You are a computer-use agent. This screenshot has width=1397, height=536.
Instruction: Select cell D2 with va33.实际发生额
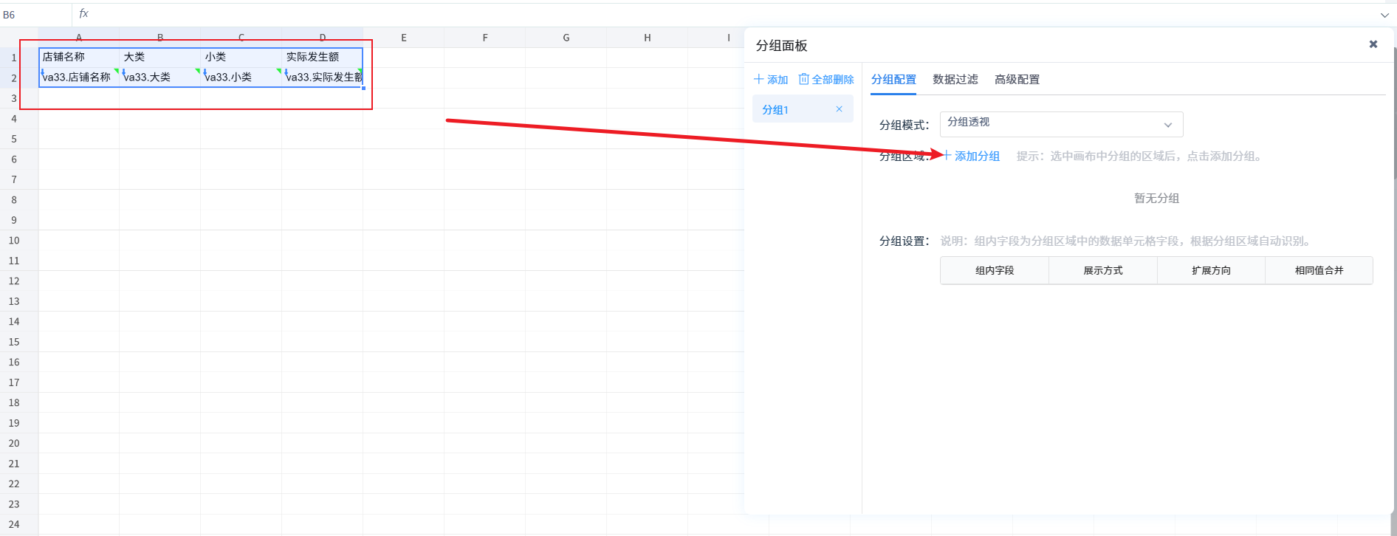322,78
